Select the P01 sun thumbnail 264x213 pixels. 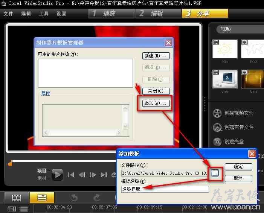225,49
